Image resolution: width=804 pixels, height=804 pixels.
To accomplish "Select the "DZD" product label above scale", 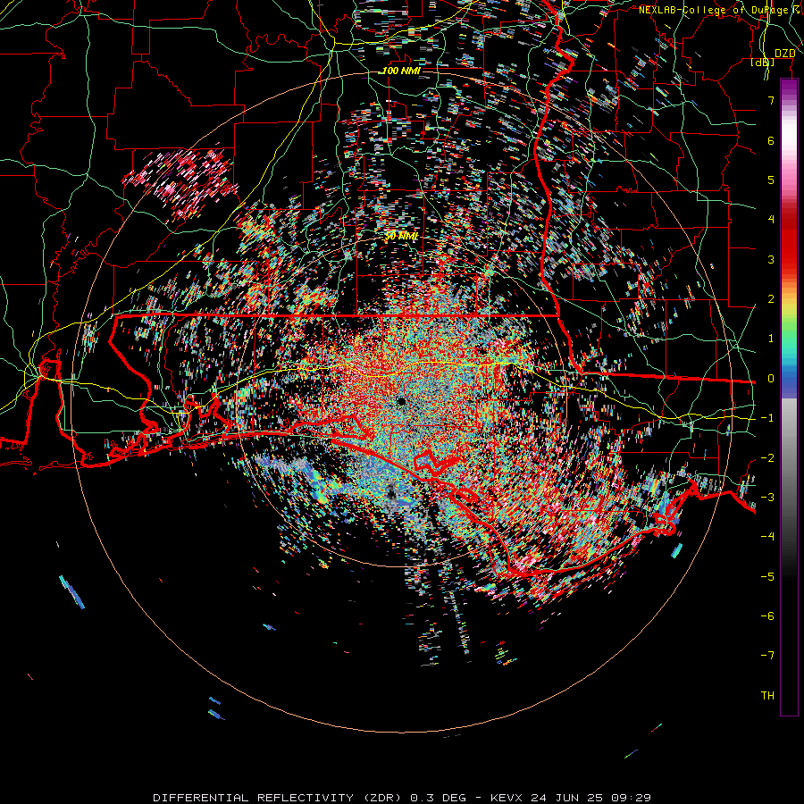I will pos(784,54).
